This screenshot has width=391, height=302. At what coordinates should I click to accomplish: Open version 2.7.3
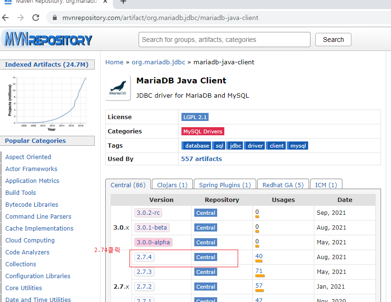pos(144,272)
